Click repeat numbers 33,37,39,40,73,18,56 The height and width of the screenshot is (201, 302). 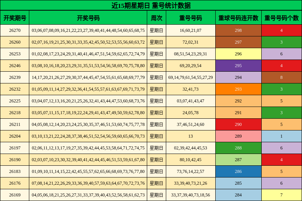point(191,195)
